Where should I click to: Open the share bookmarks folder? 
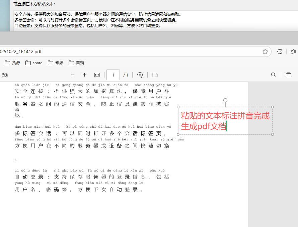34,63
